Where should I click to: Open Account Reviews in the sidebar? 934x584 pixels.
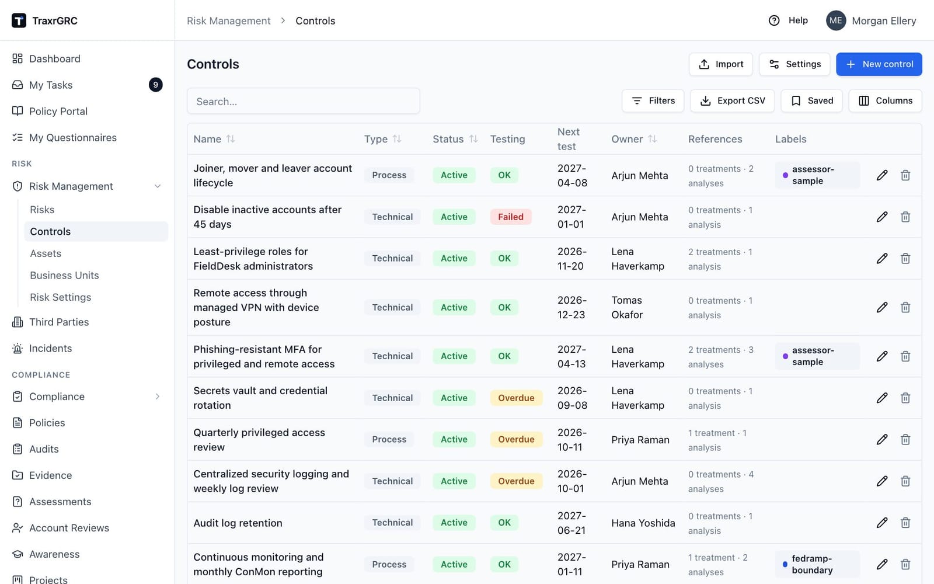coord(87,528)
